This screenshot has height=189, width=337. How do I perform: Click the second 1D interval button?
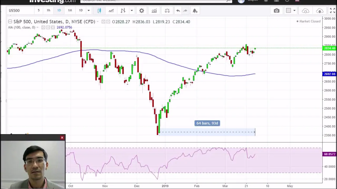(x=81, y=10)
